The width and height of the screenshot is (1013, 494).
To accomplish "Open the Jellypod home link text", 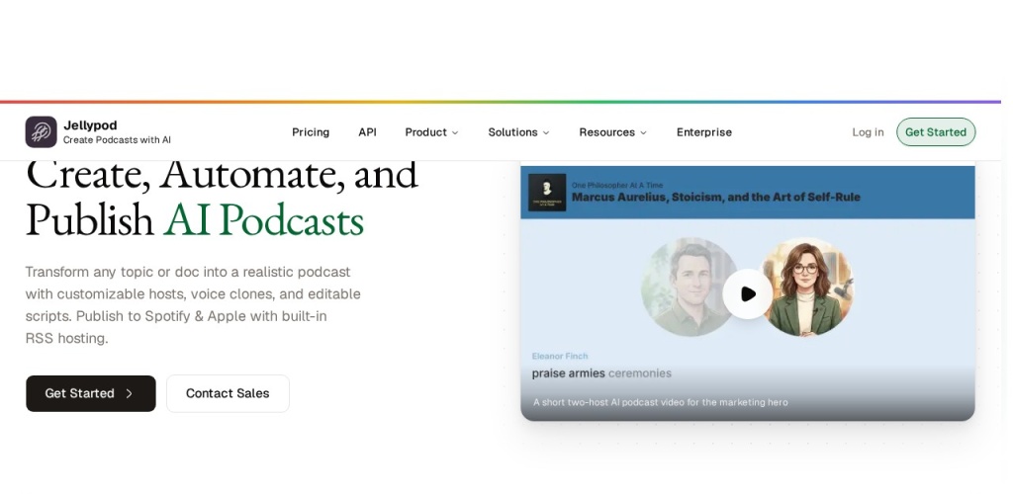I will point(90,125).
